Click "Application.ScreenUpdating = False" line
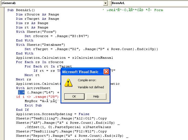This screenshot has height=140, width=188. click(52, 114)
